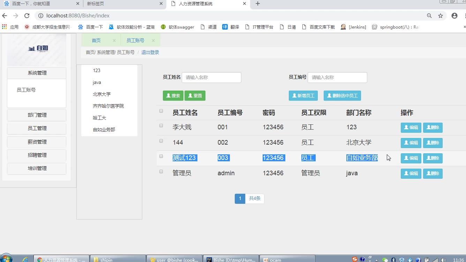This screenshot has height=262, width=466.
Task: Select department 自如业务部 in the tree
Action: (x=104, y=130)
